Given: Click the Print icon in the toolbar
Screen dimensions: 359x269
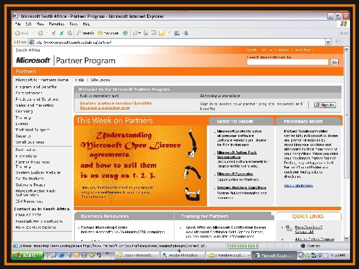Looking at the screenshot, I should [x=146, y=33].
